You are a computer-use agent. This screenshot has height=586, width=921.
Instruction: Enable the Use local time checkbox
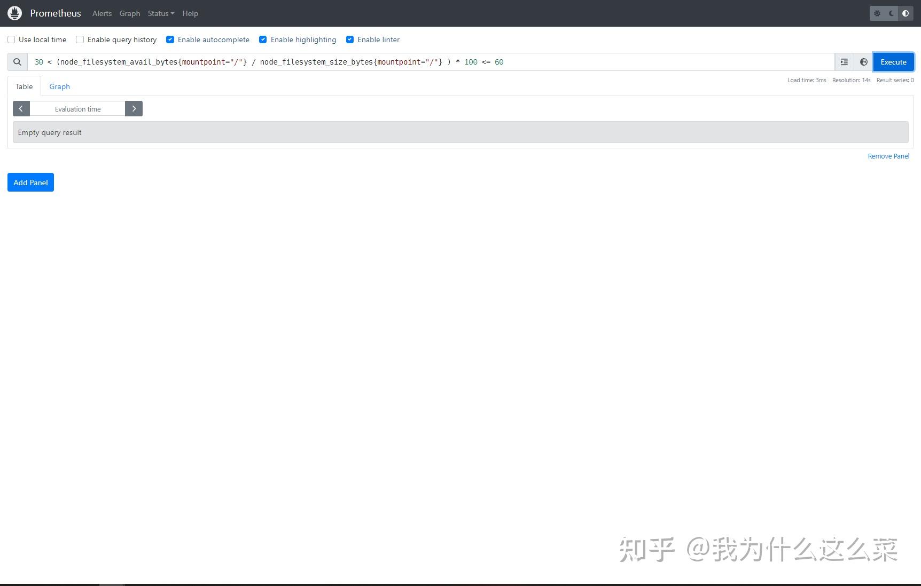click(11, 39)
